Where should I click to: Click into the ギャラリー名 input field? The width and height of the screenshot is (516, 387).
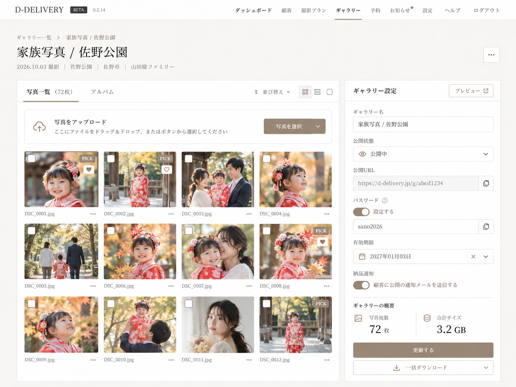423,124
